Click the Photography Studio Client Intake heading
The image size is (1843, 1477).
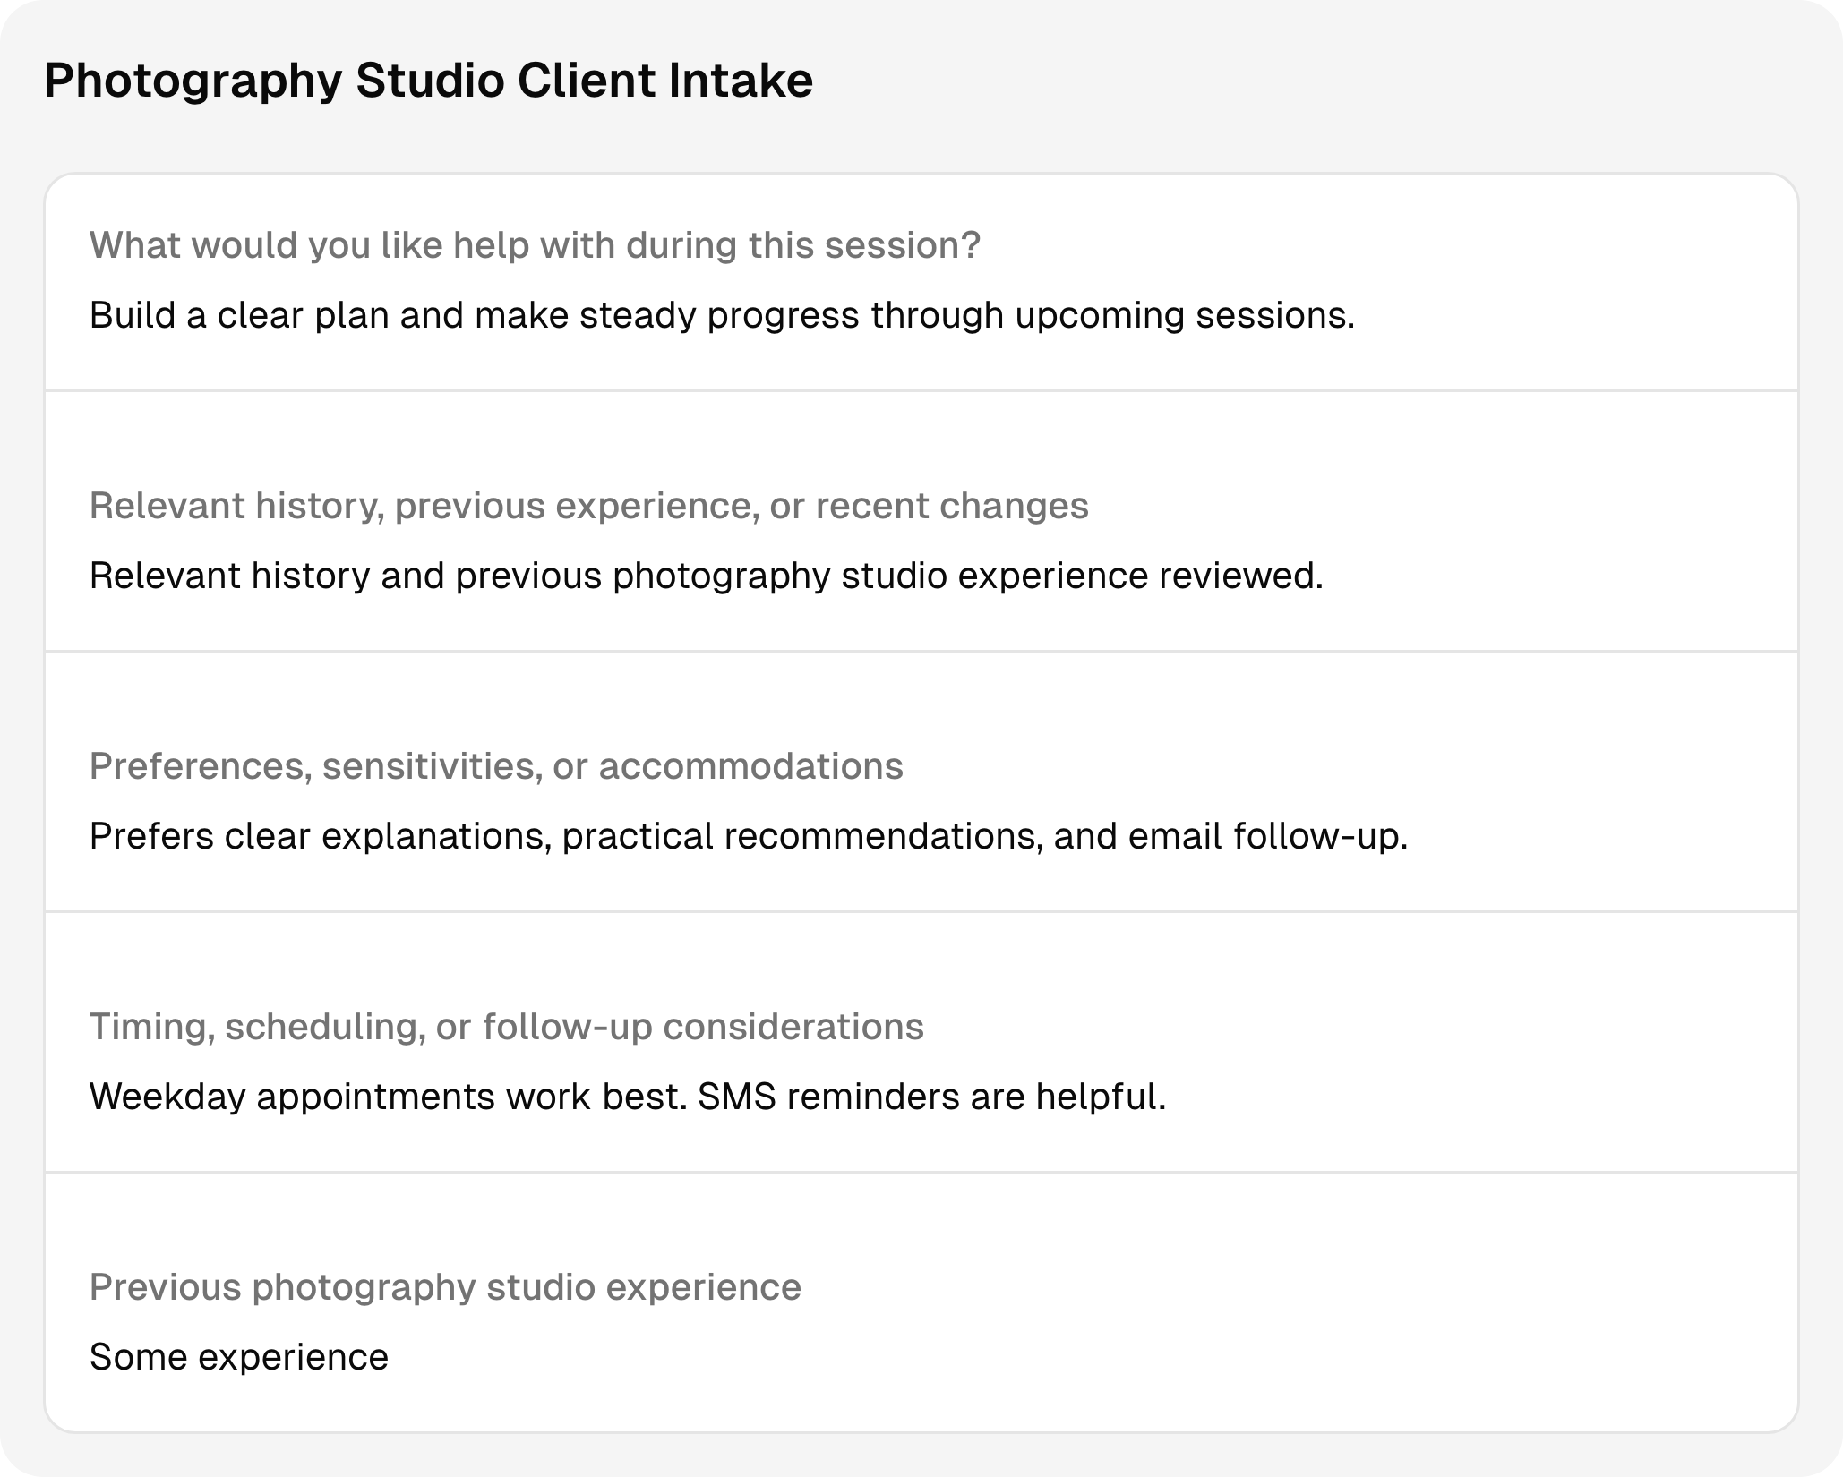click(428, 81)
